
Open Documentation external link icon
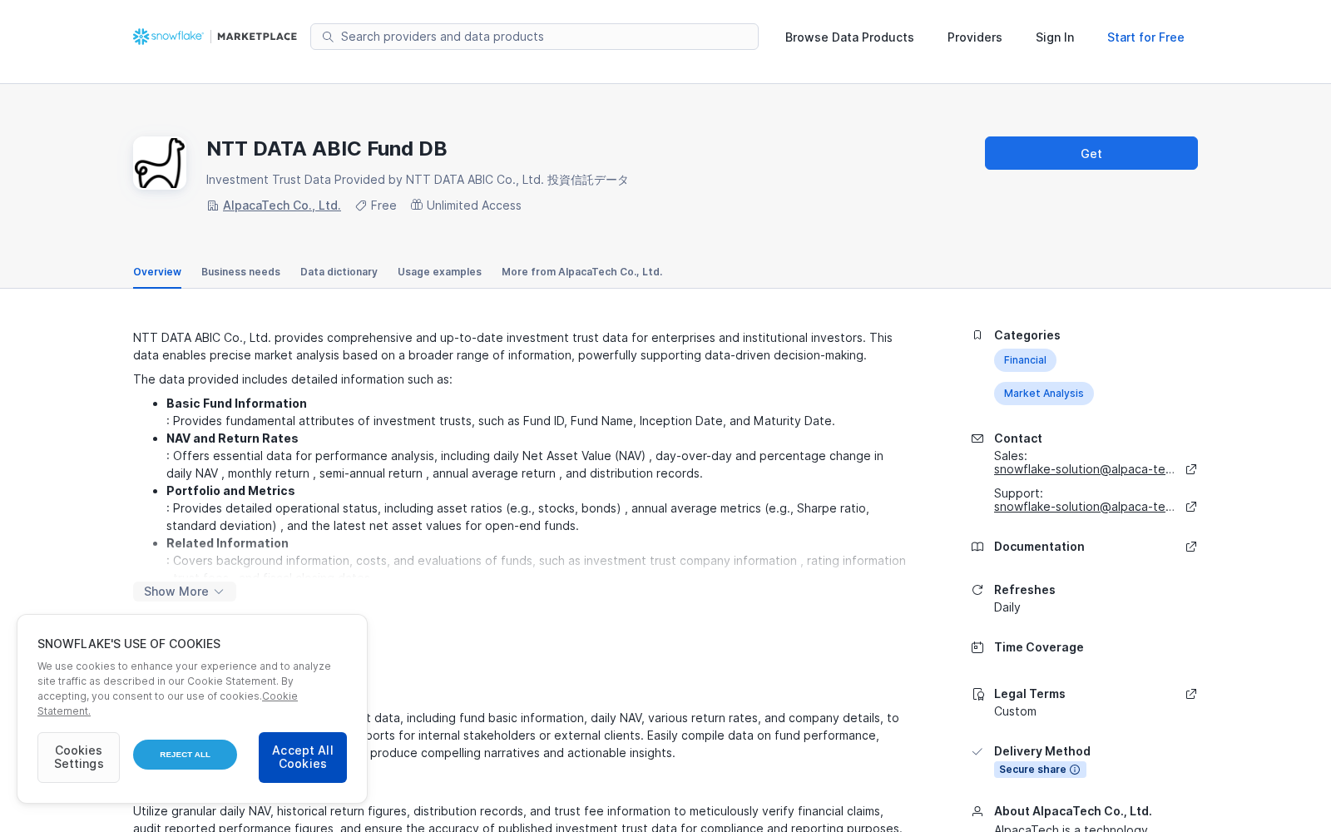click(1191, 547)
